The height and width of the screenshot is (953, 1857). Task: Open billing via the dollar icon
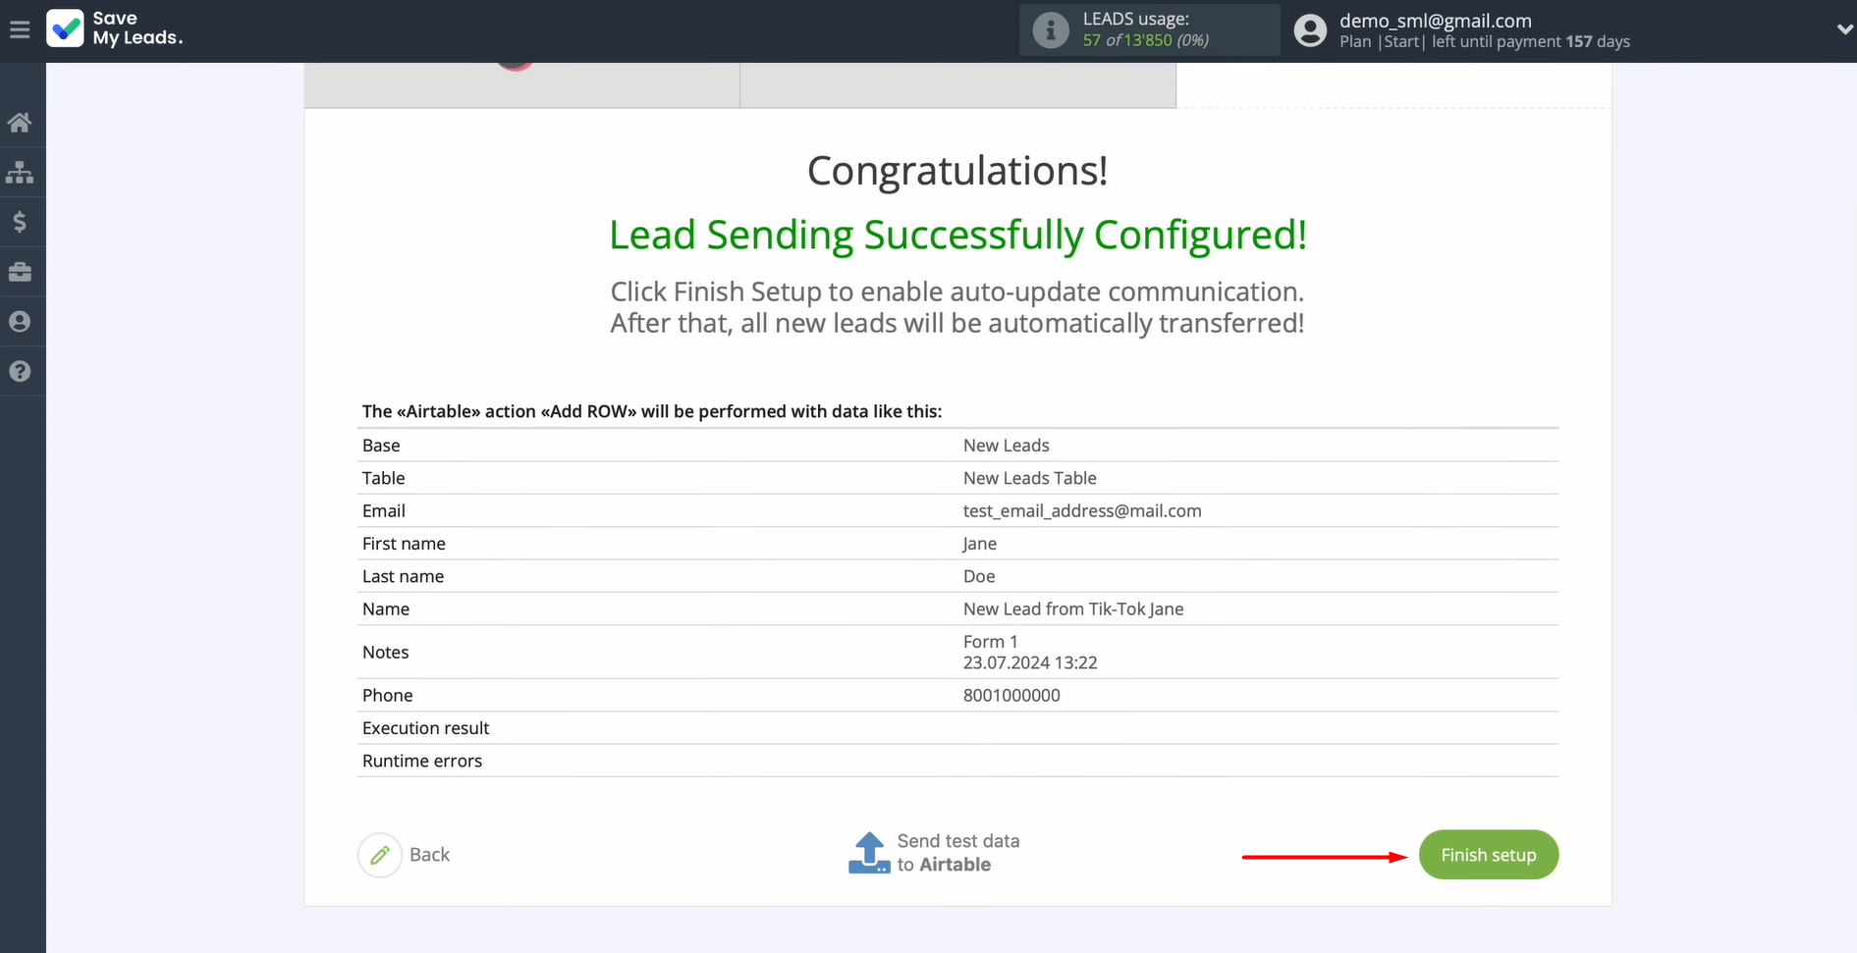pos(20,223)
